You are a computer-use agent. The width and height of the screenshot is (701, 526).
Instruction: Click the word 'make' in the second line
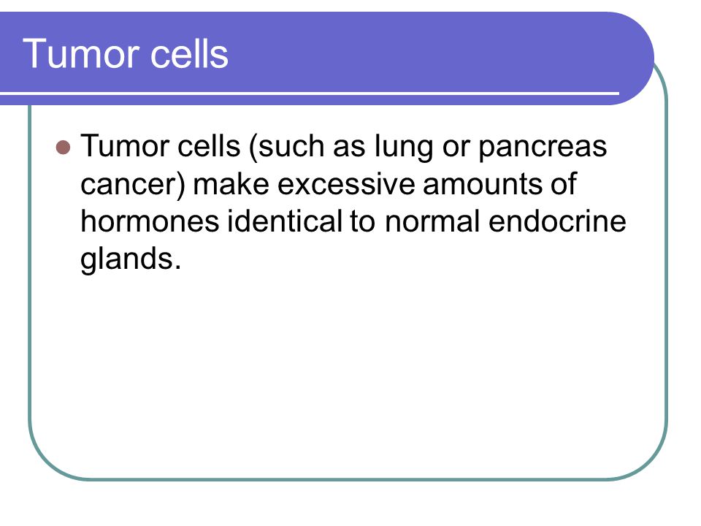[231, 184]
